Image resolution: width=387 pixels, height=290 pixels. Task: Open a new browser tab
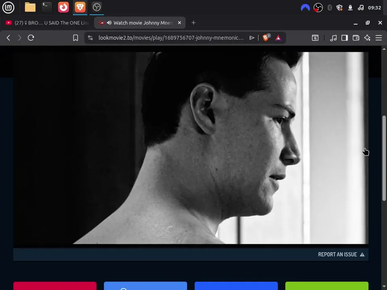point(193,23)
